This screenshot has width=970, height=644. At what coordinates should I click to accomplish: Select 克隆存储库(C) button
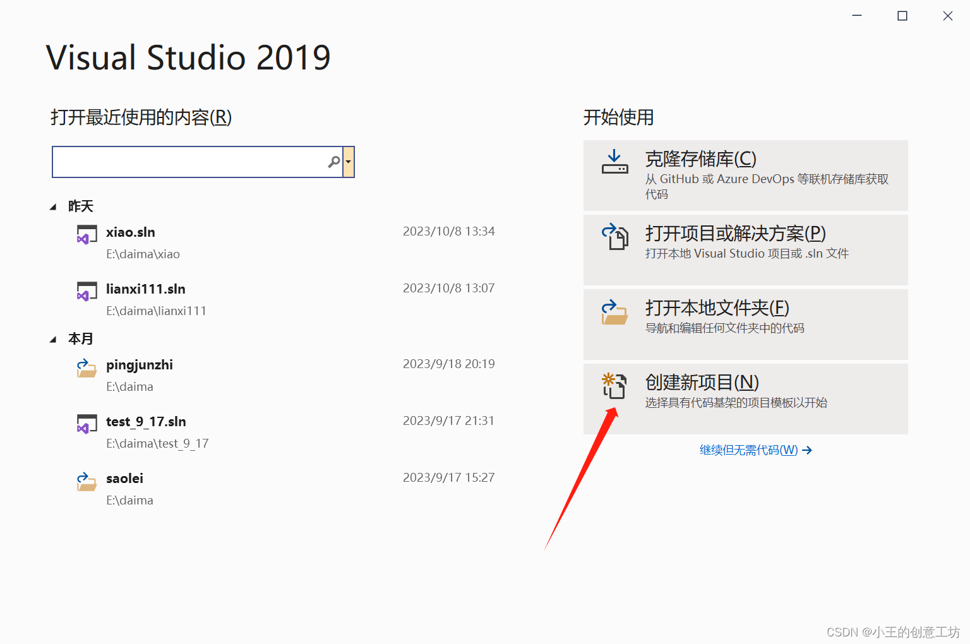tap(746, 176)
